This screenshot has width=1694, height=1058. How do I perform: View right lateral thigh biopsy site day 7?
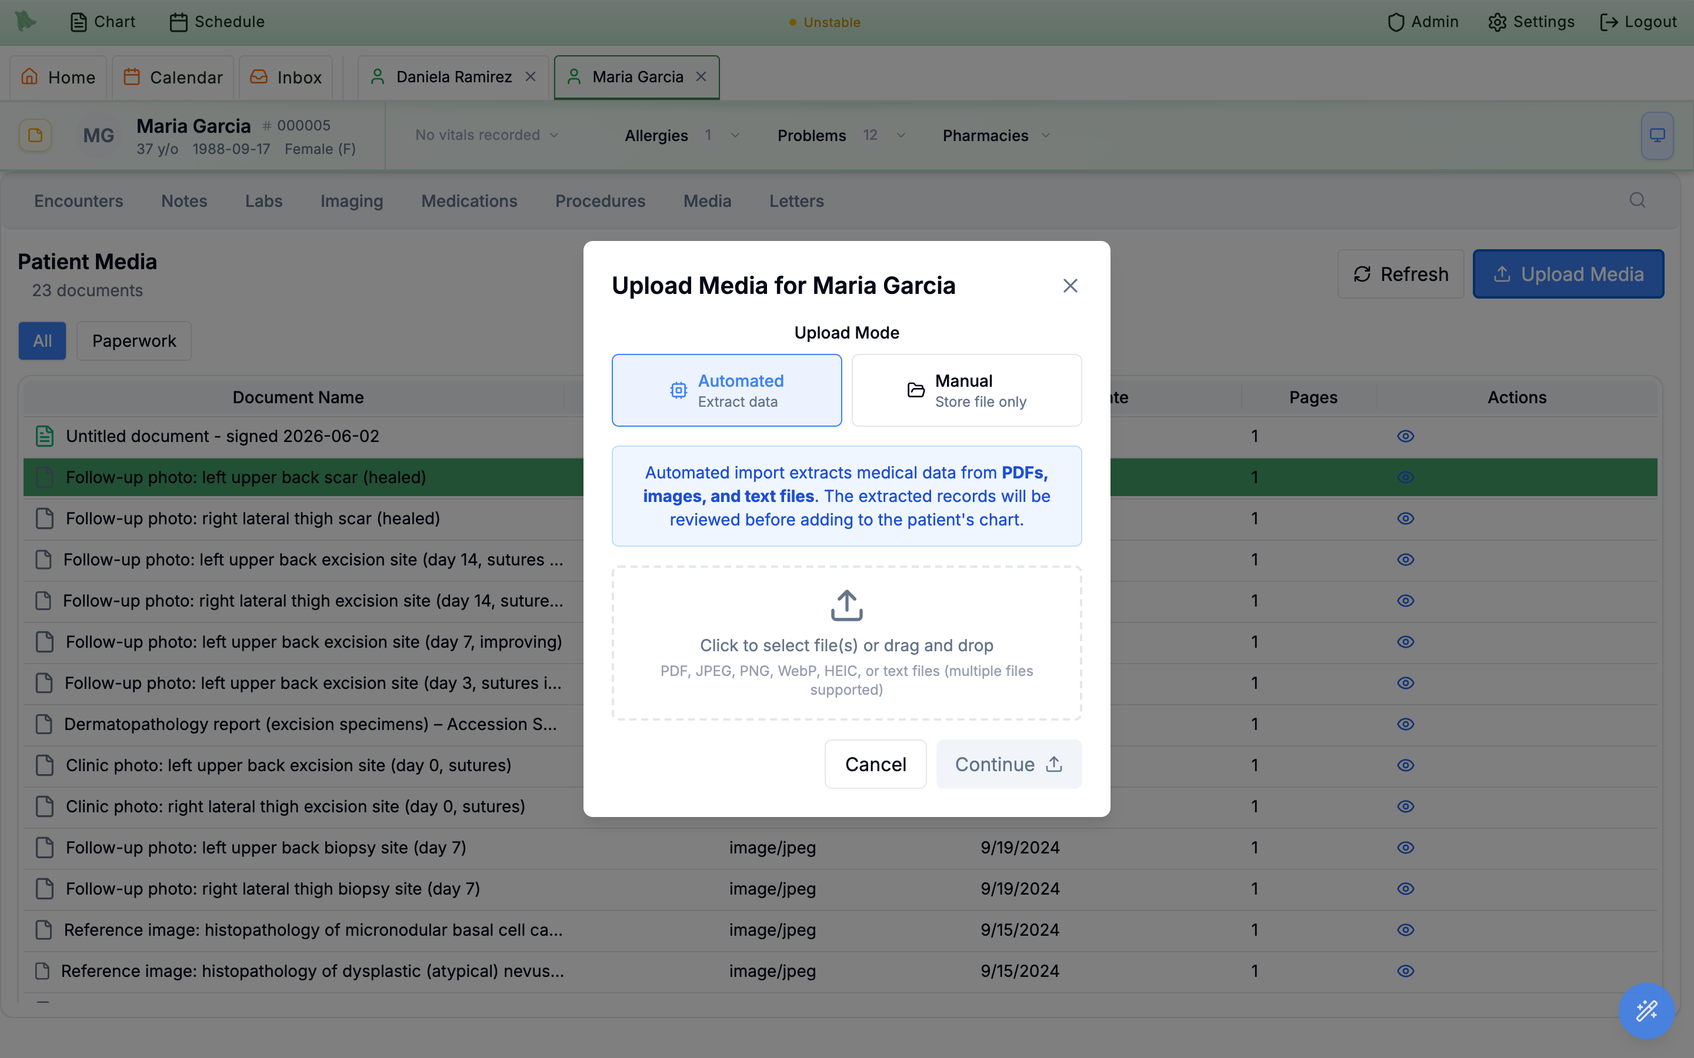[x=1406, y=889]
